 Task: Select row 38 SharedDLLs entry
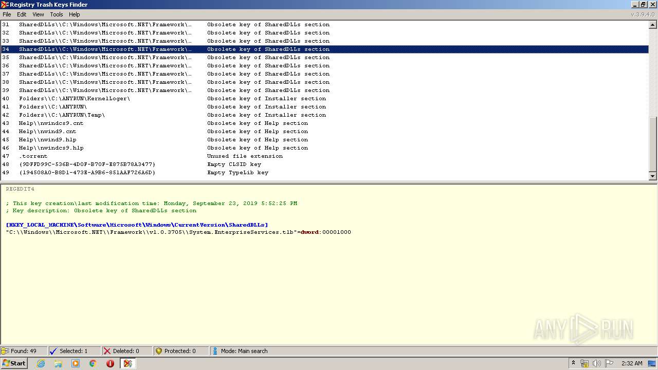(x=324, y=82)
